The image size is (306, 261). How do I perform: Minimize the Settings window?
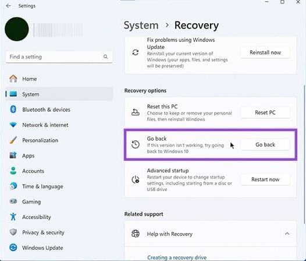point(267,2)
